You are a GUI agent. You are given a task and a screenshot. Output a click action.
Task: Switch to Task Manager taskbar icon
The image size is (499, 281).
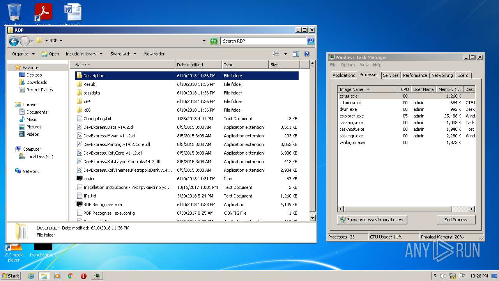point(97,276)
